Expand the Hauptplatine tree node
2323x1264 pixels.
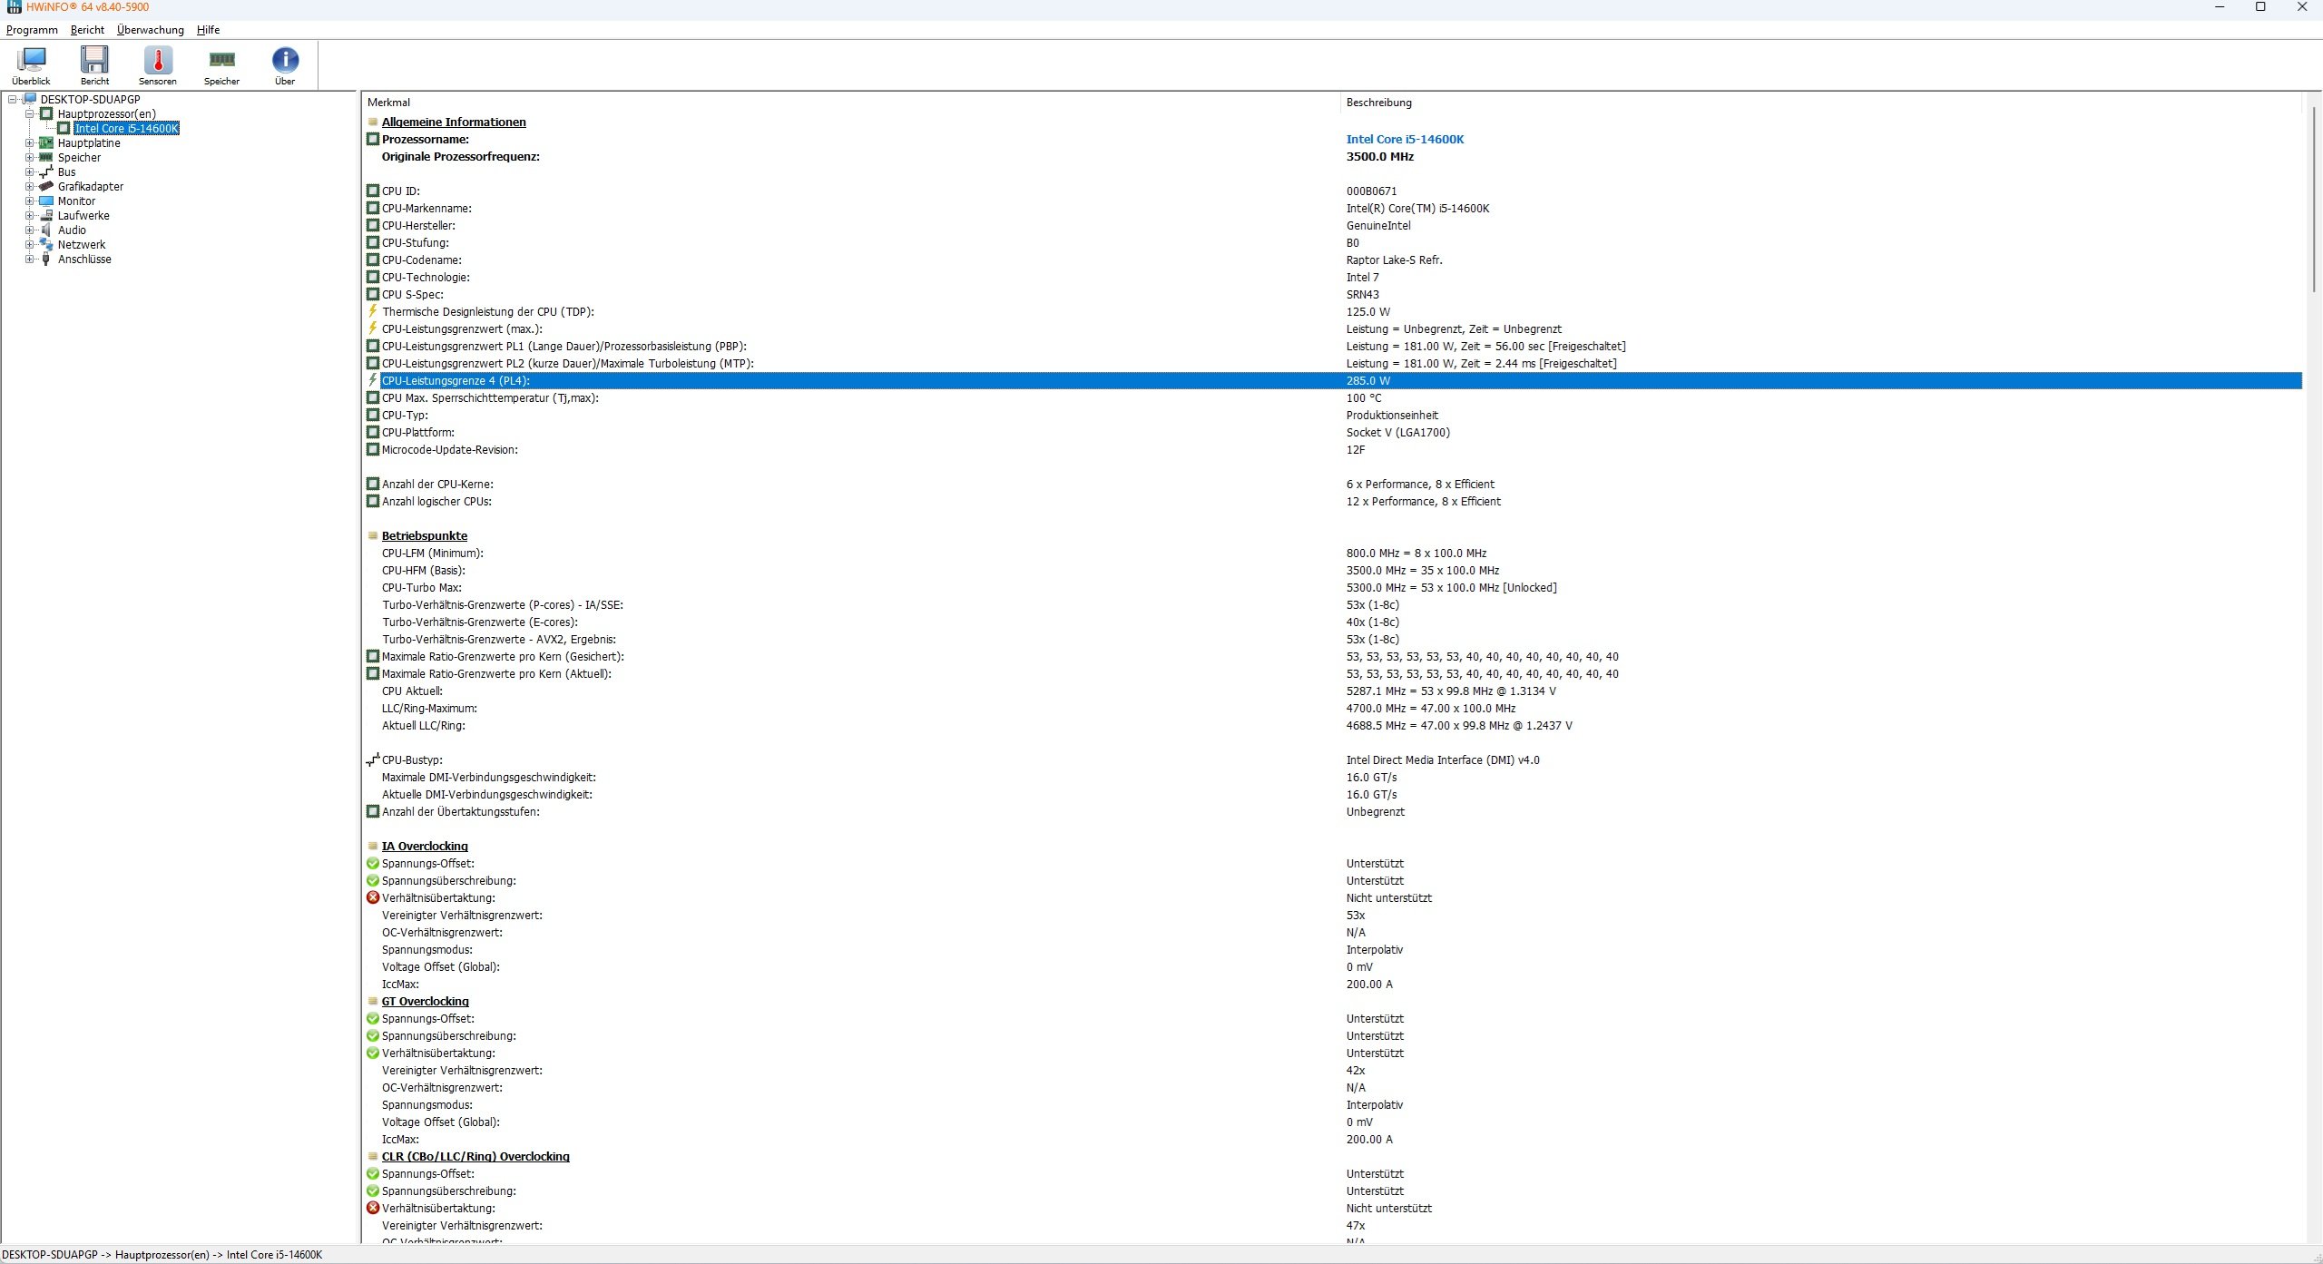point(30,143)
